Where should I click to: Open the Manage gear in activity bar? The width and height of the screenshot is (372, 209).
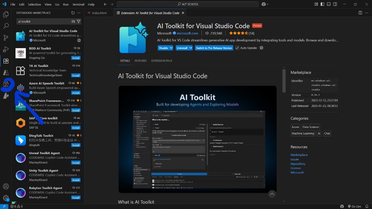(x=6, y=198)
